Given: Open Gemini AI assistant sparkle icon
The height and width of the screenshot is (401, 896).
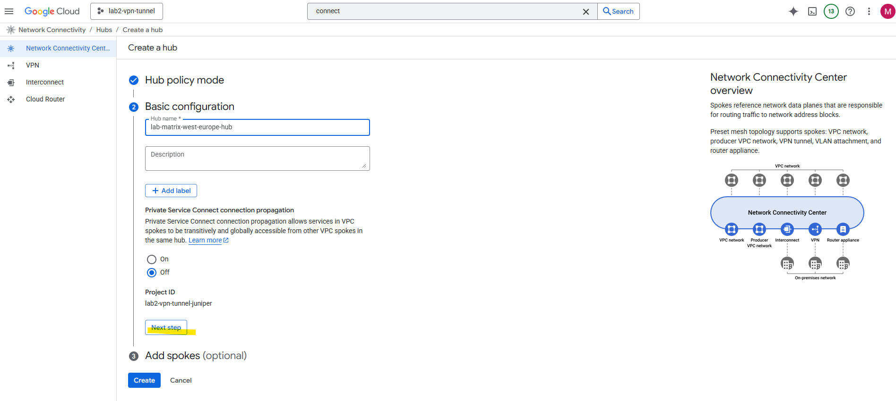Looking at the screenshot, I should [793, 11].
